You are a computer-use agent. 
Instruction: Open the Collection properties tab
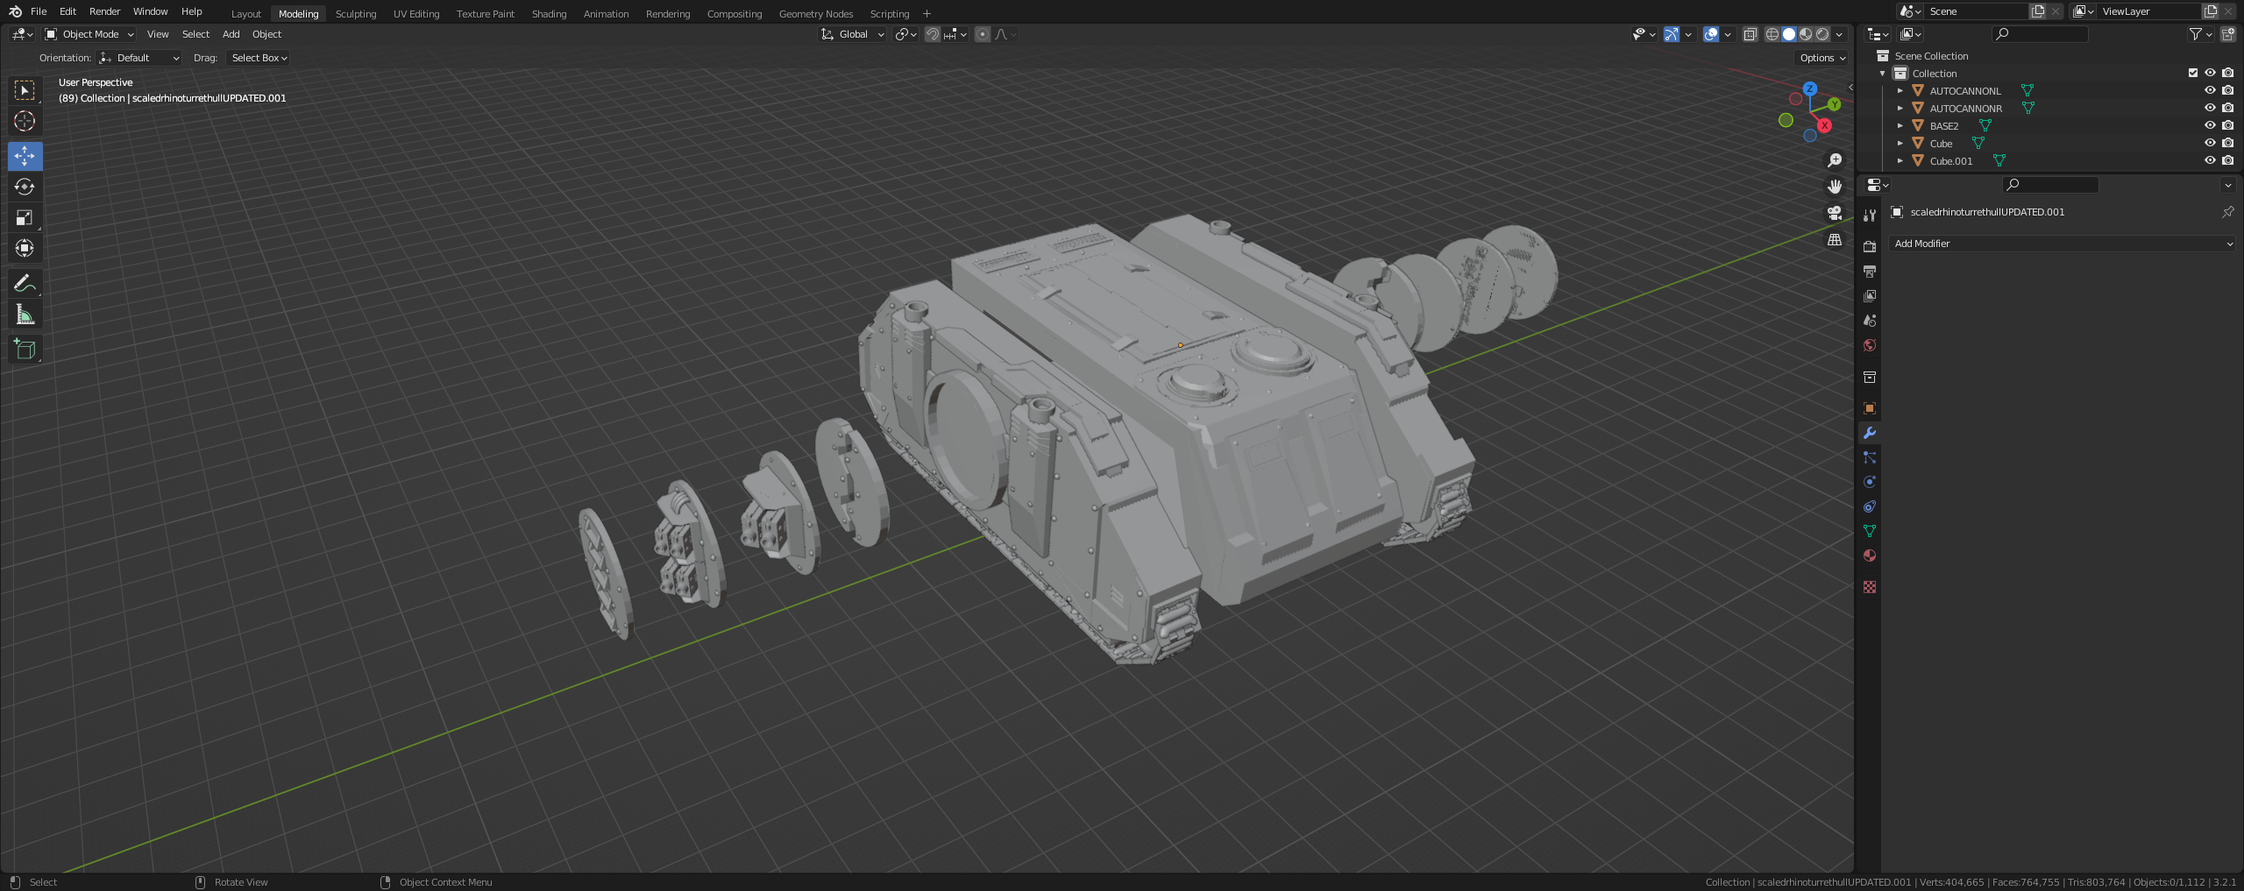(x=1870, y=377)
